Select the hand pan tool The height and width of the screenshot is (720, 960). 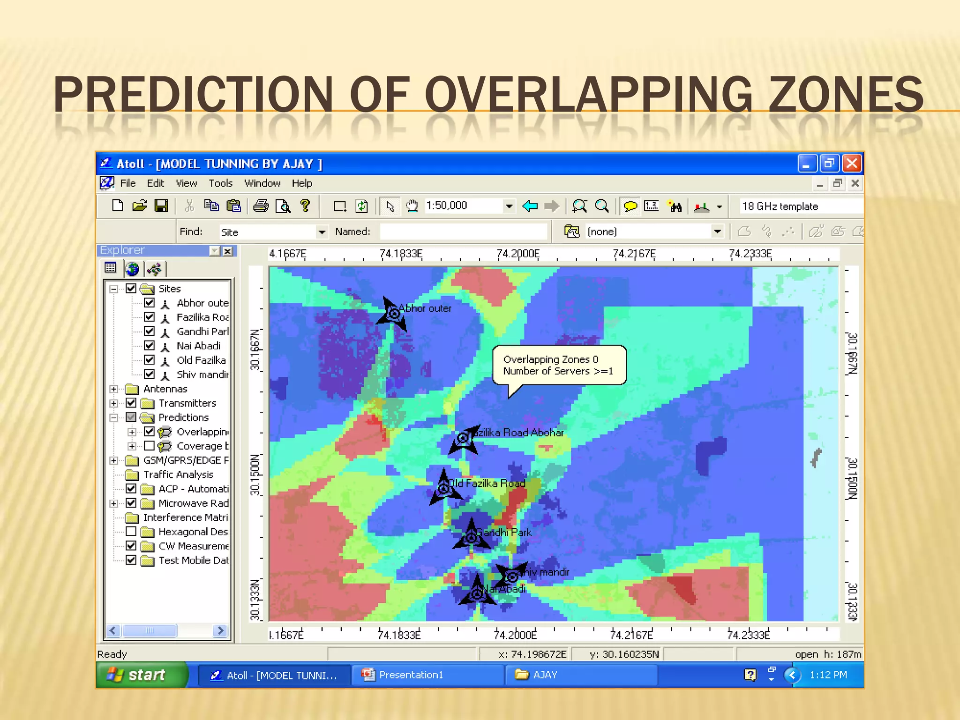[412, 206]
